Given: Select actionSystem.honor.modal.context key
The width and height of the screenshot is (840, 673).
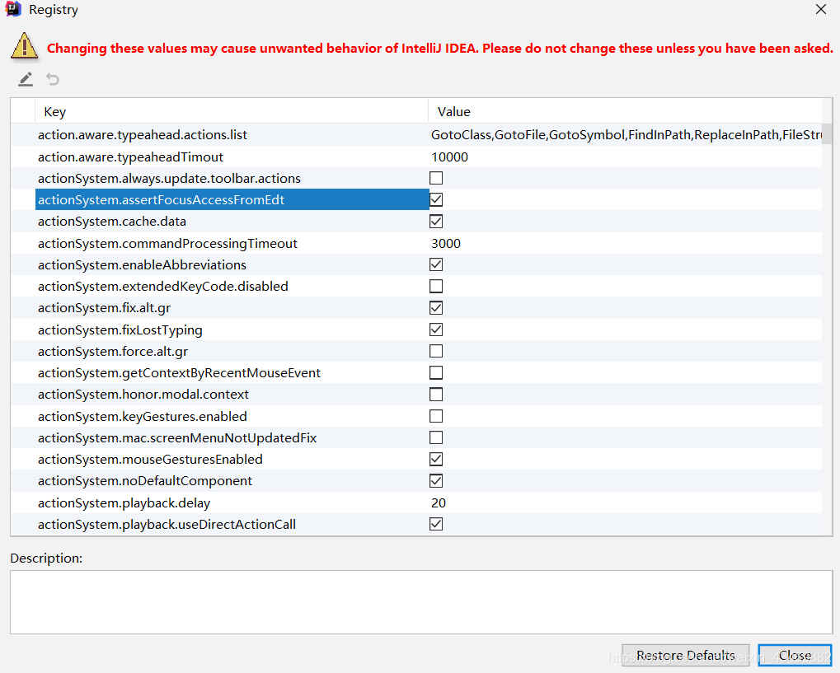Looking at the screenshot, I should [143, 395].
